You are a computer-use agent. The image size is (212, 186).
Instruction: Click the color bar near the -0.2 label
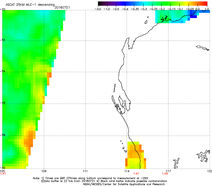(x=161, y=4)
